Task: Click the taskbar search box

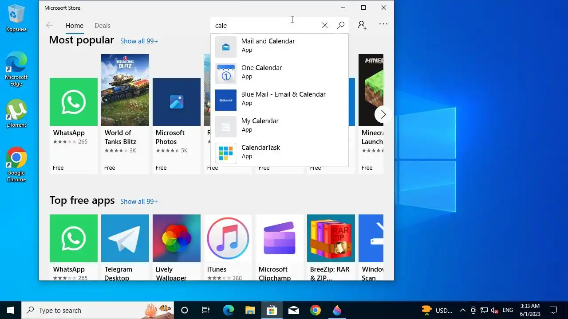Action: [x=98, y=310]
